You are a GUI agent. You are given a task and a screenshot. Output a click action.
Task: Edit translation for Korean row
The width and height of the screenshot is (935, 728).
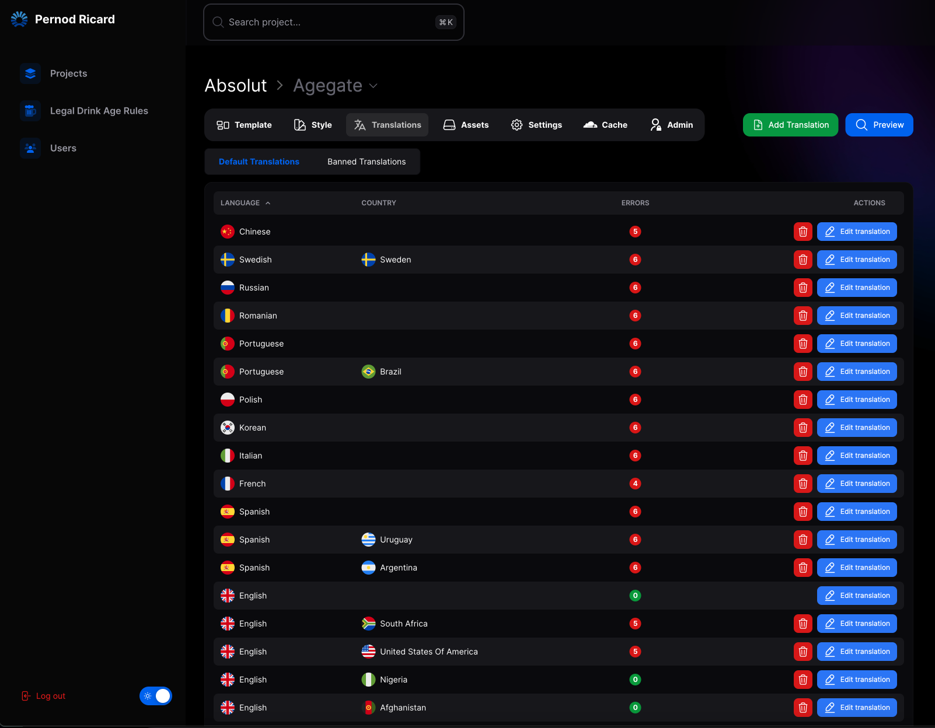(x=857, y=428)
